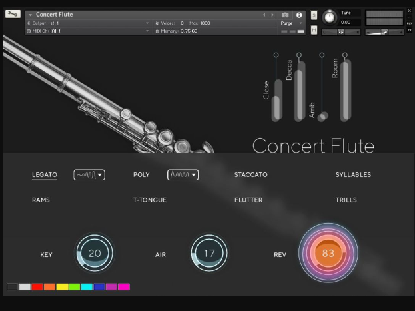Open the Poly waveform dropdown
The image size is (415, 311).
tap(183, 175)
